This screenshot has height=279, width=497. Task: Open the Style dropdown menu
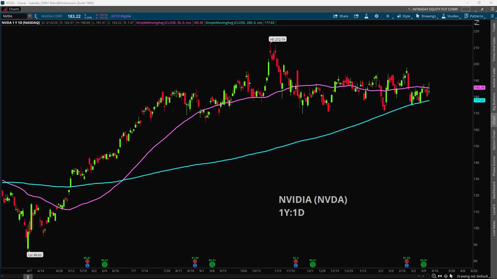click(x=404, y=16)
